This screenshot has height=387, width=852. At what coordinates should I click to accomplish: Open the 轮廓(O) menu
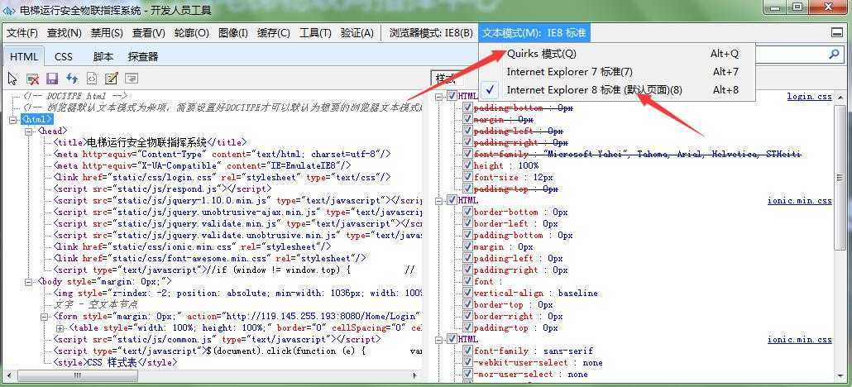[191, 33]
